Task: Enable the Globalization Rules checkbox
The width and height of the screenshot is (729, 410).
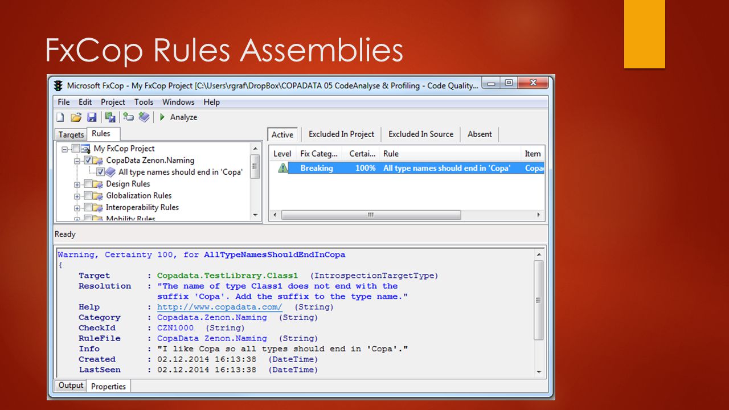Action: point(88,196)
